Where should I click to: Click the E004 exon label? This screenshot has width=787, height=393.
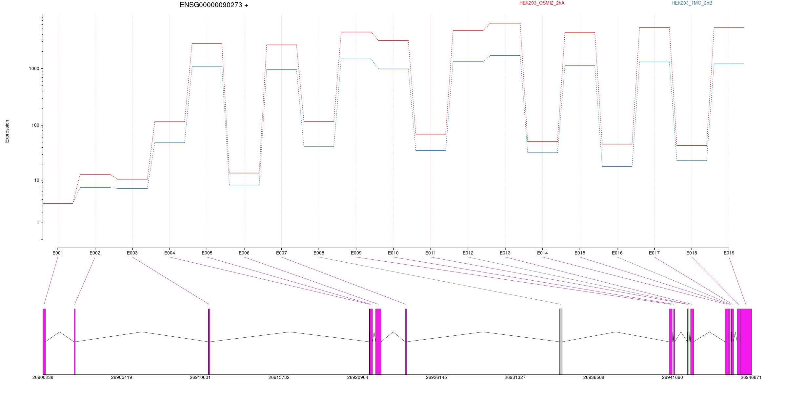(x=170, y=253)
